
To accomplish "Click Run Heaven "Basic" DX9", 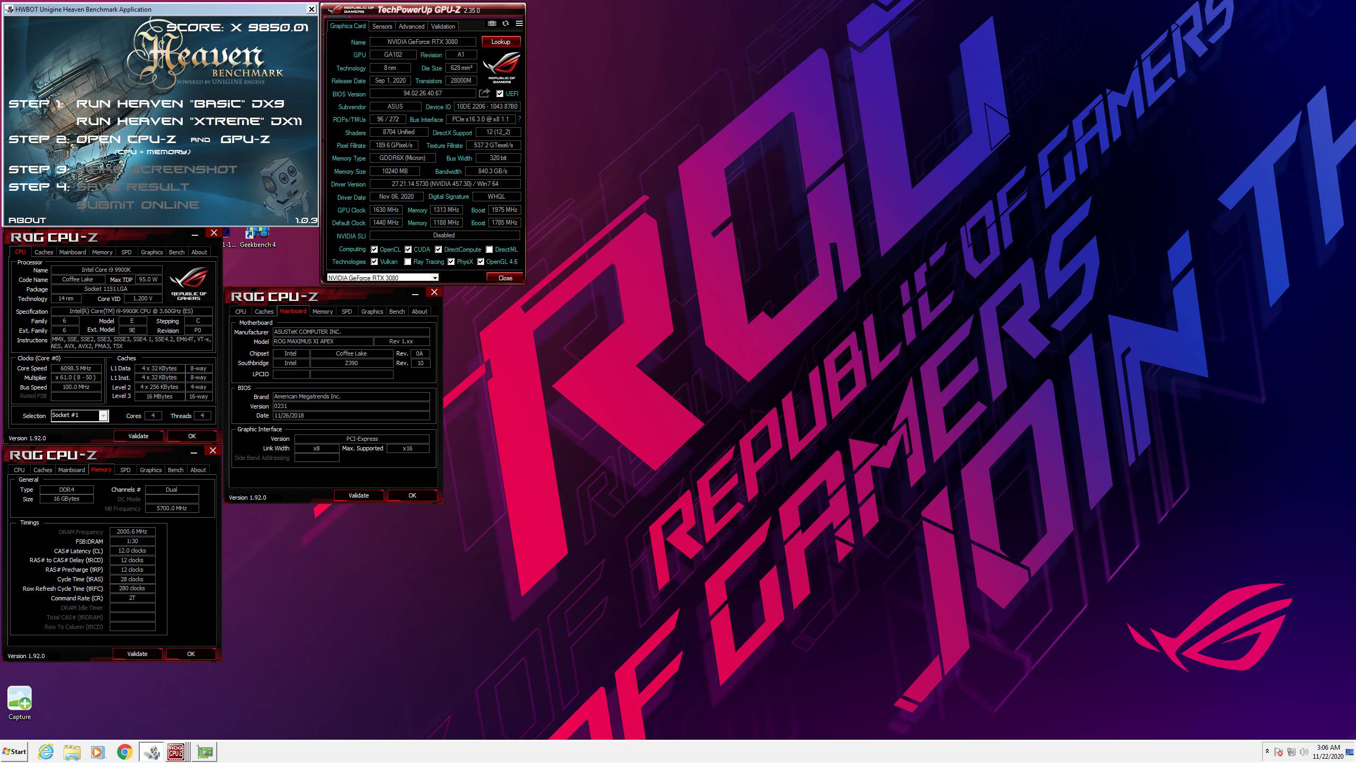I will 180,104.
